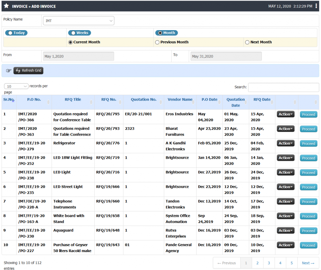Go to page 3 of results
This screenshot has width=321, height=270.
269,263
